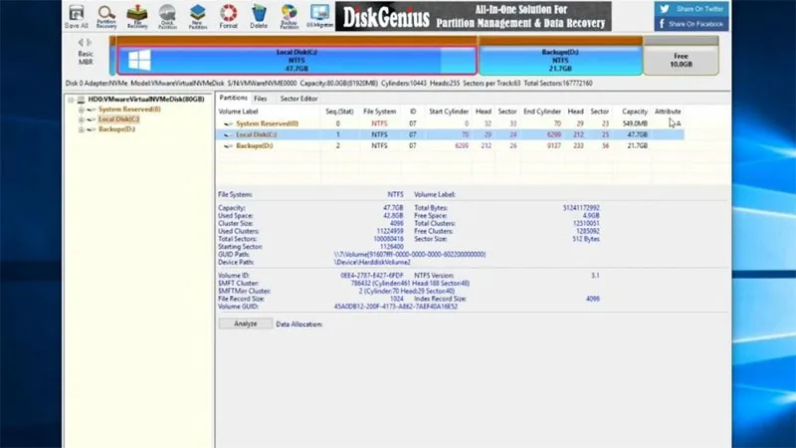Image resolution: width=796 pixels, height=448 pixels.
Task: Click the GUID Path value text
Action: point(410,254)
